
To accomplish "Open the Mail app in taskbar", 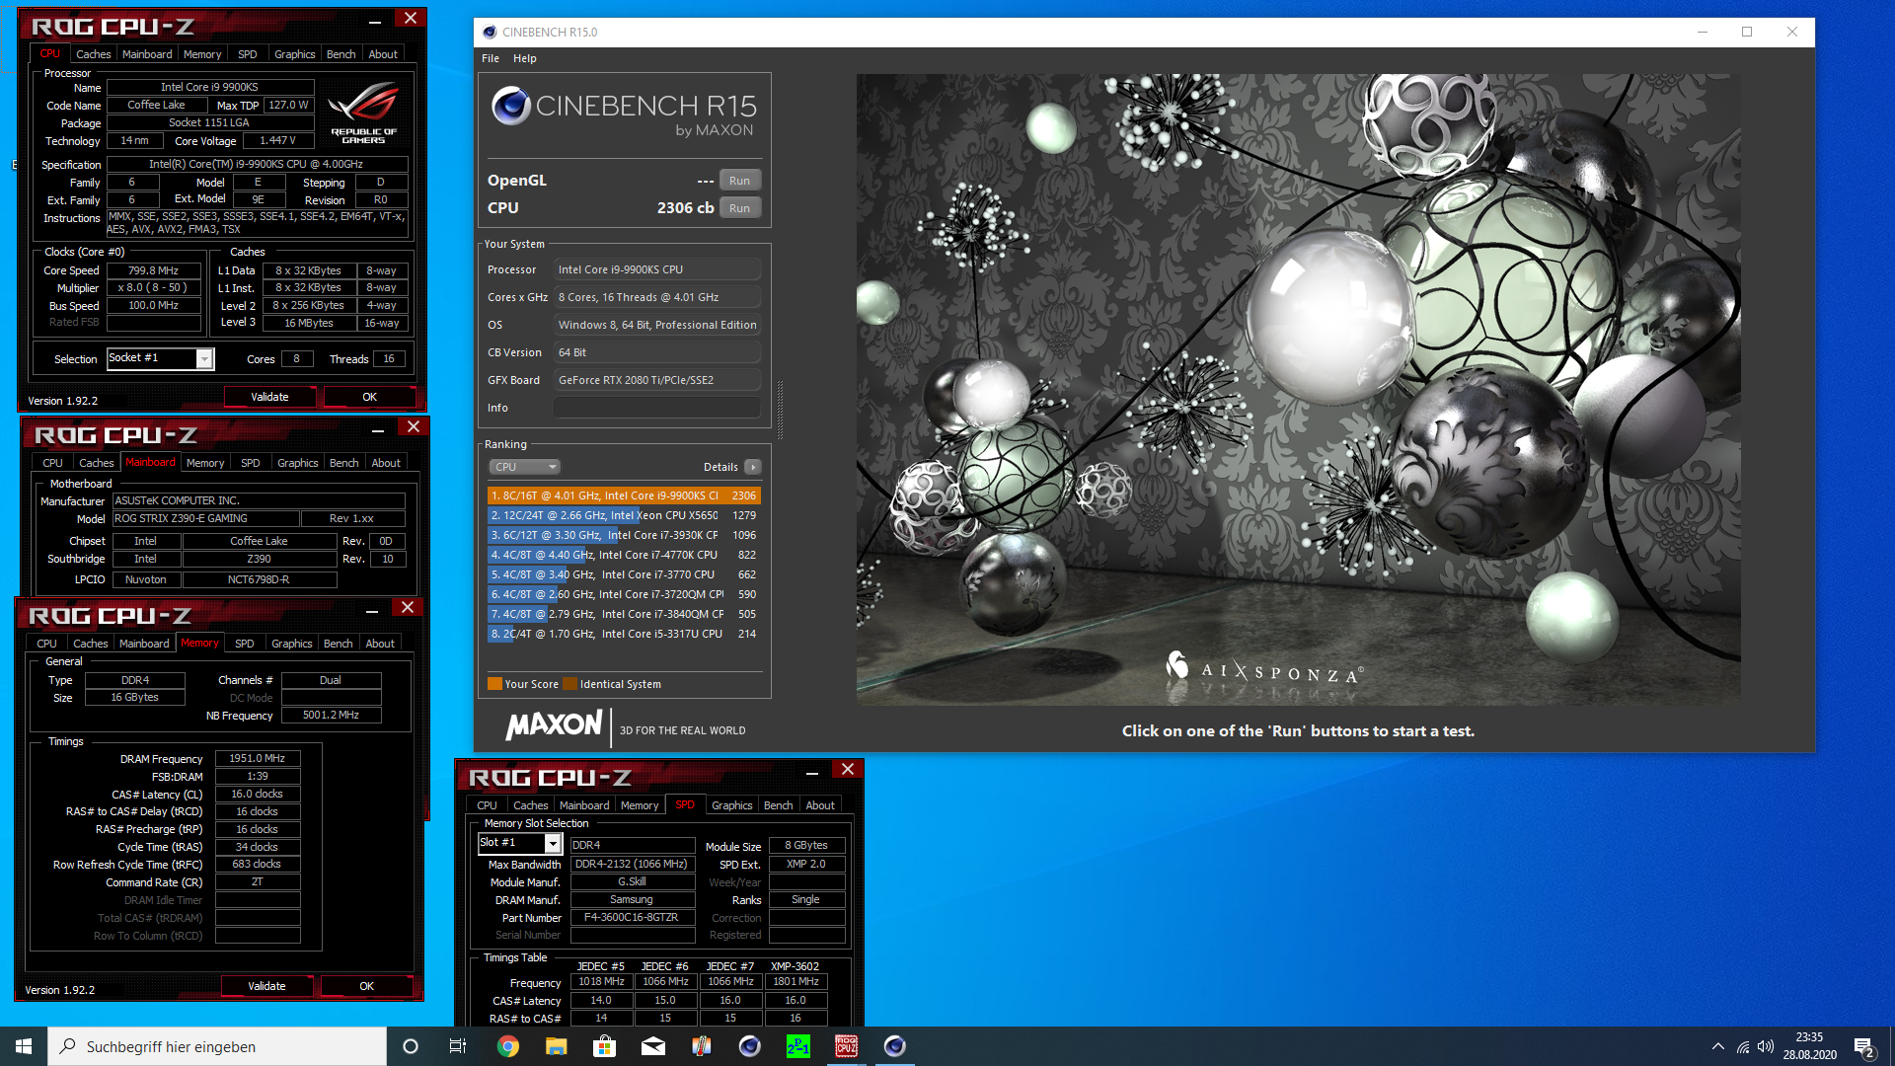I will 652,1046.
